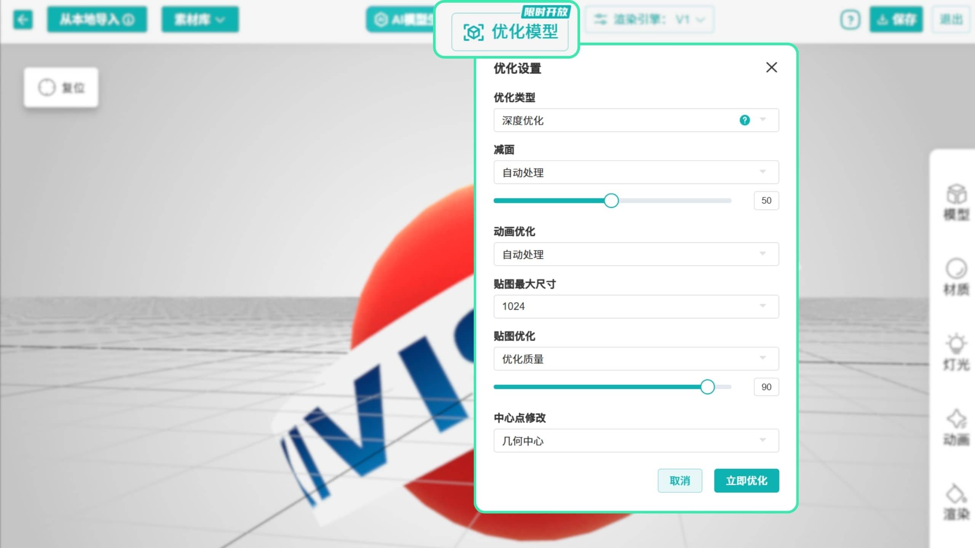975x548 pixels.
Task: Open the 优化类型 深度优化 dropdown
Action: click(636, 120)
